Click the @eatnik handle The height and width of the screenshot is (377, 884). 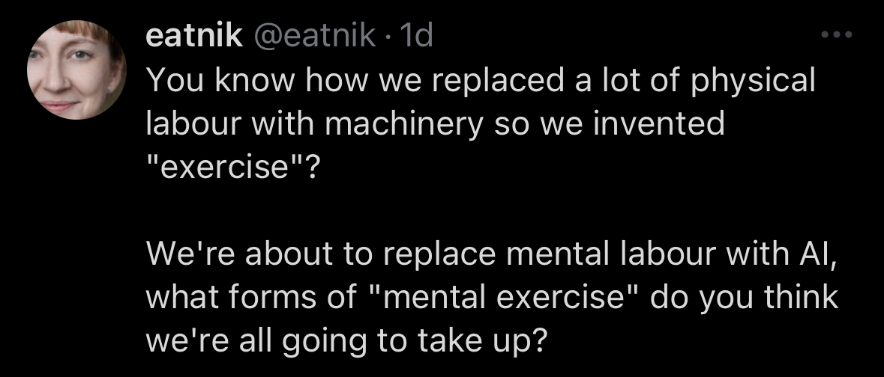(313, 36)
